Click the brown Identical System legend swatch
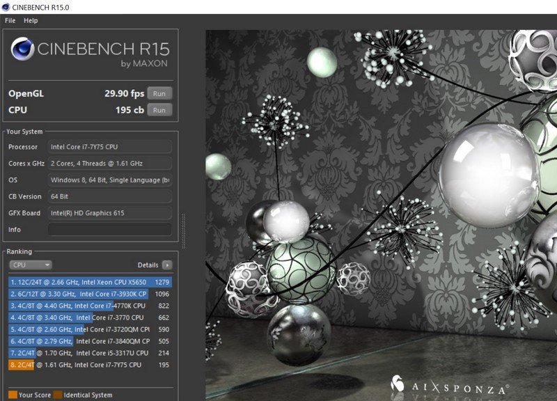 [58, 395]
